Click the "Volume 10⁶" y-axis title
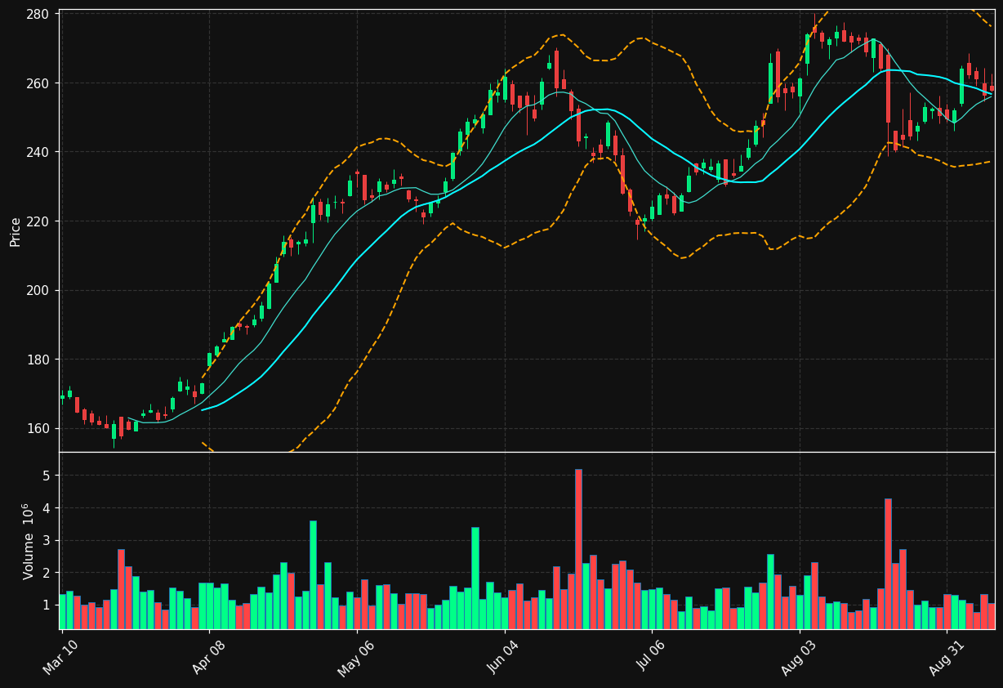Screen dimensions: 1003x688 [x=28, y=541]
